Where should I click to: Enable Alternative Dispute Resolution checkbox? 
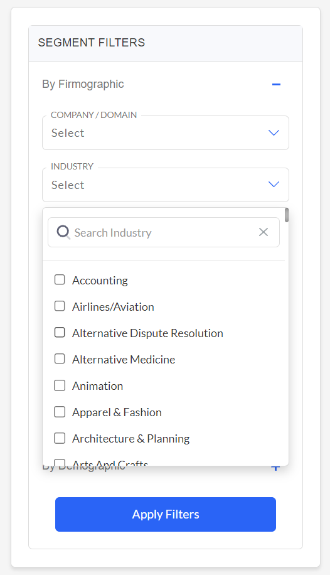tap(60, 333)
